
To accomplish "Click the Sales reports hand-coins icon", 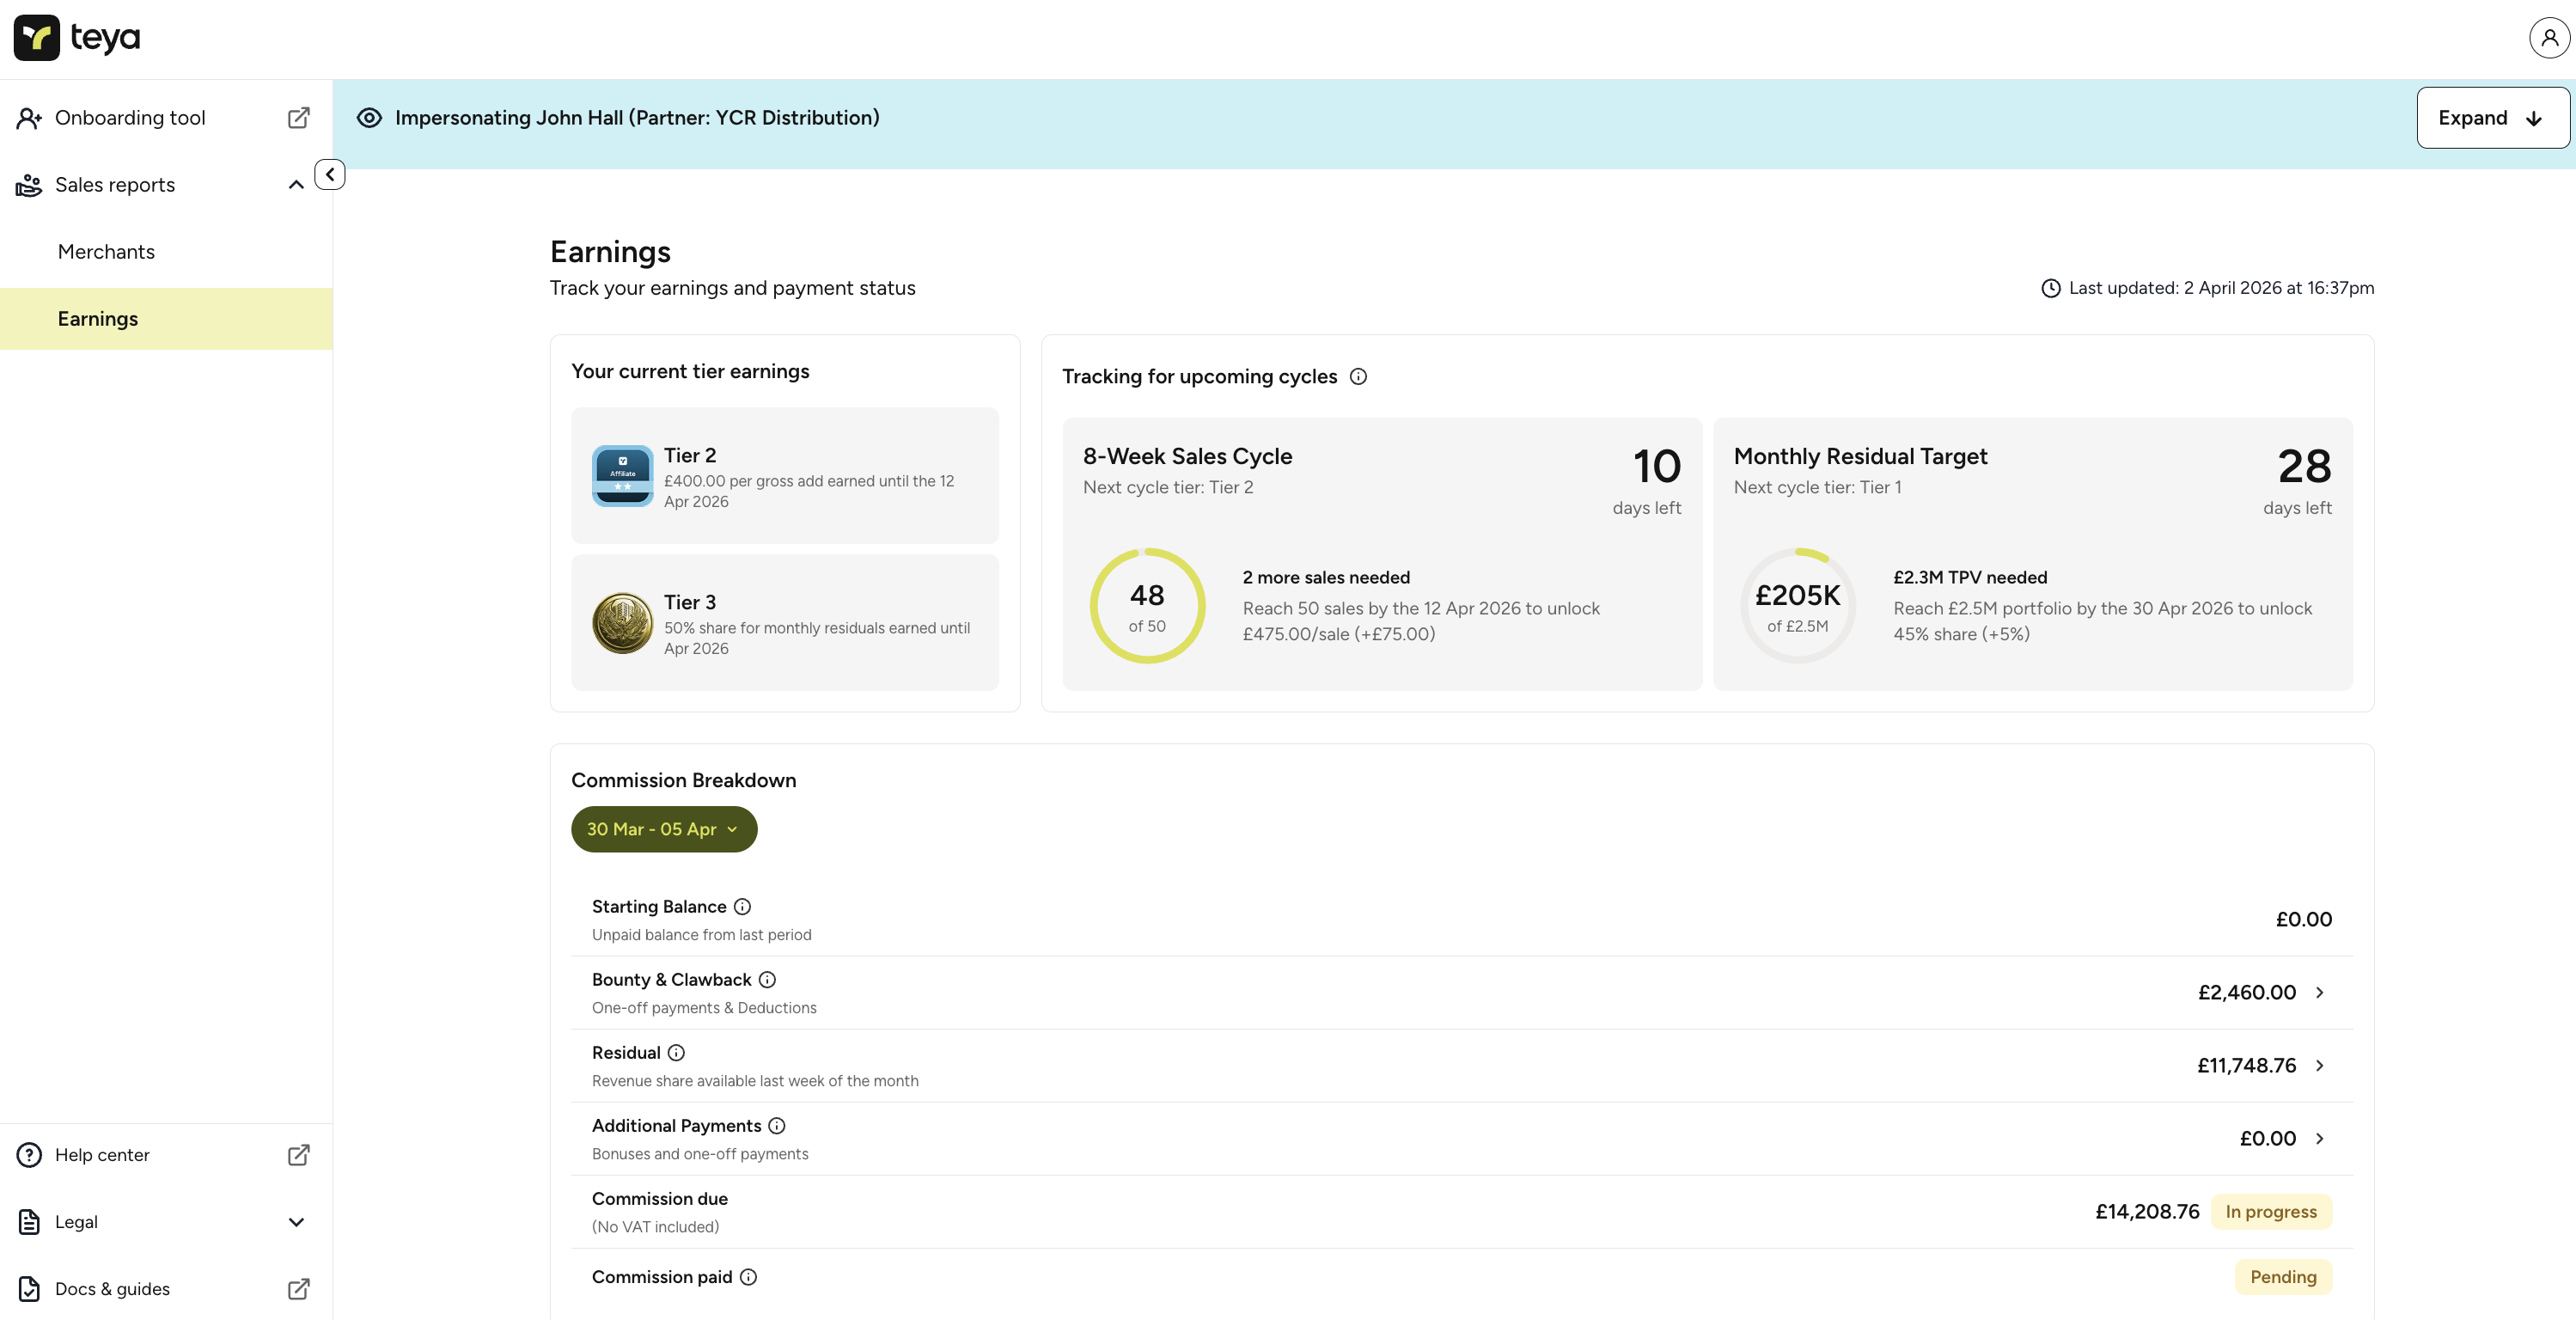I will tap(29, 185).
